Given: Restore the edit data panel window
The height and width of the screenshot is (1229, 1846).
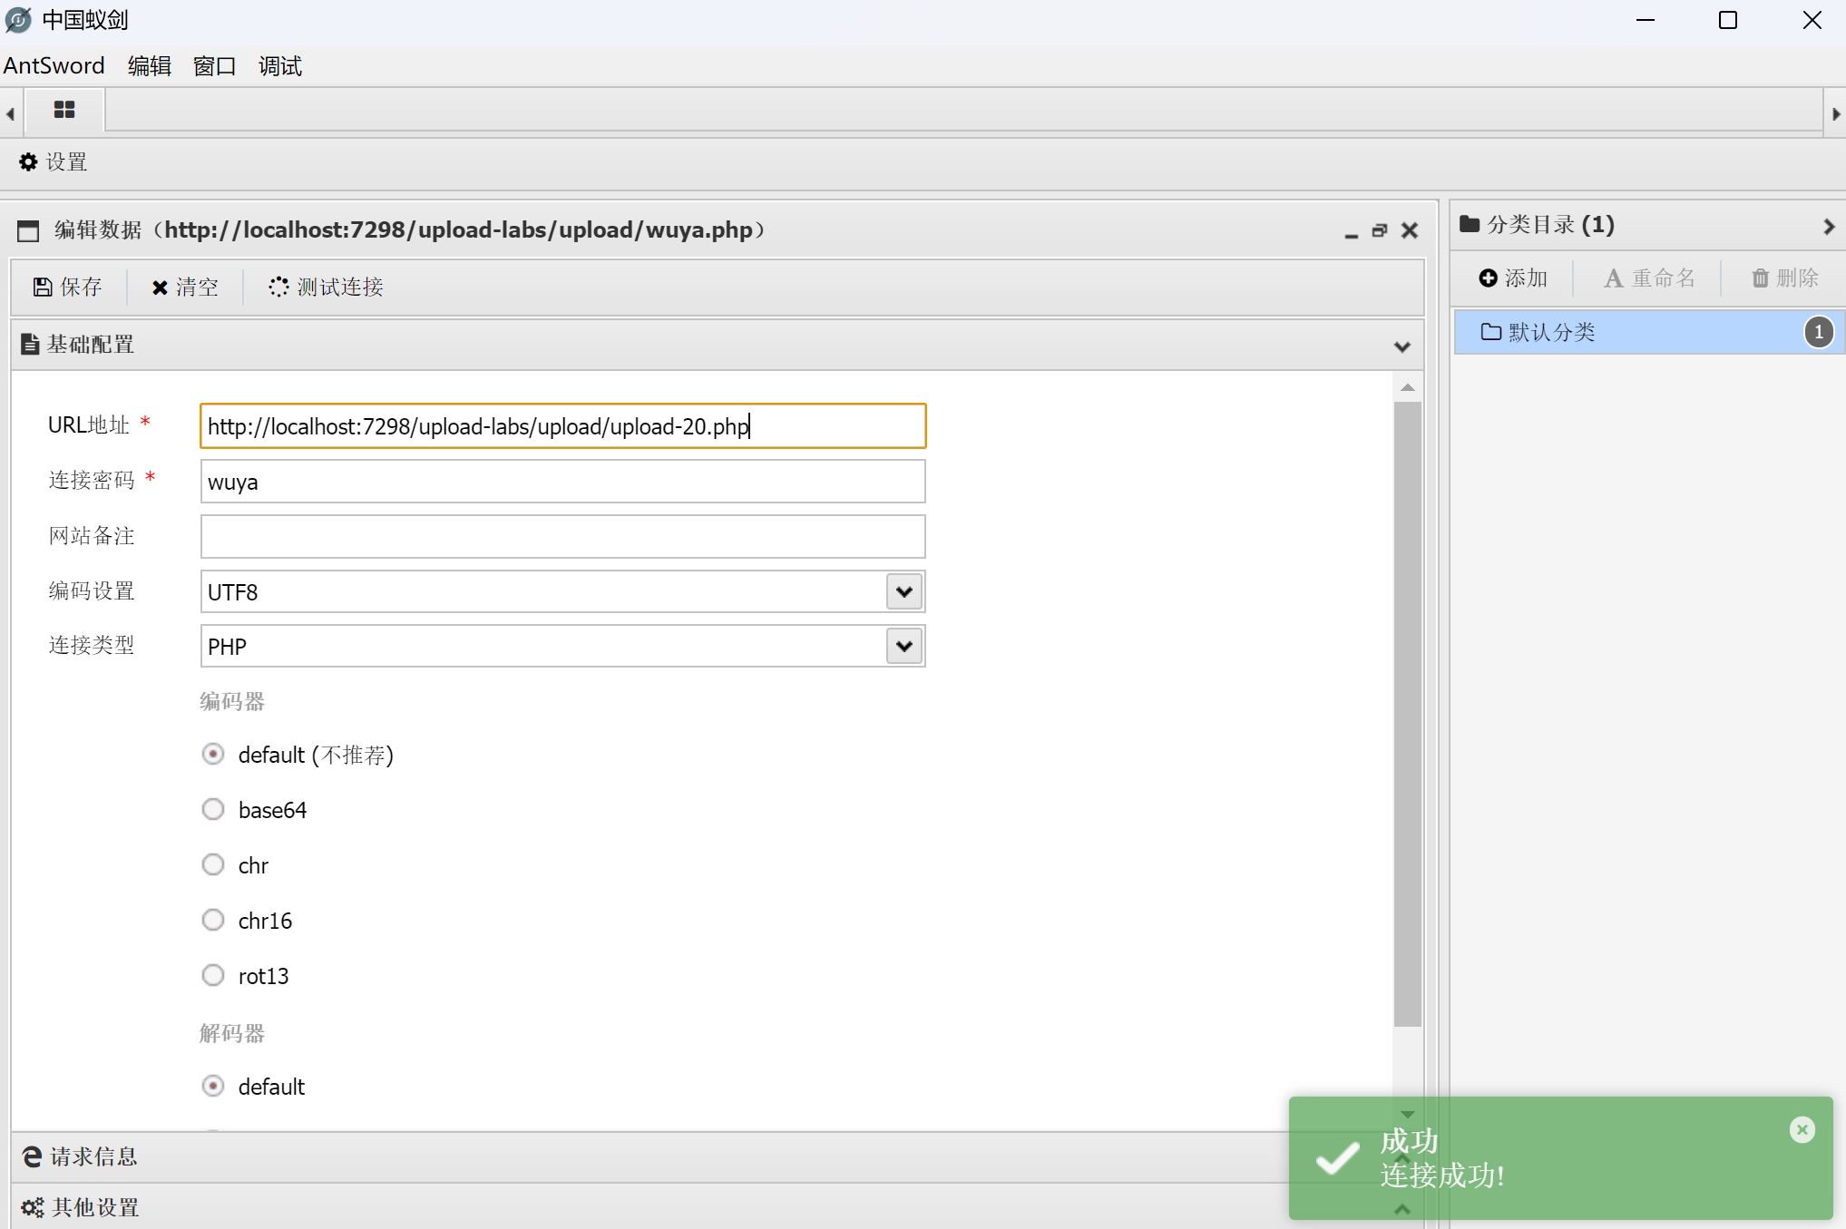Looking at the screenshot, I should [1379, 230].
